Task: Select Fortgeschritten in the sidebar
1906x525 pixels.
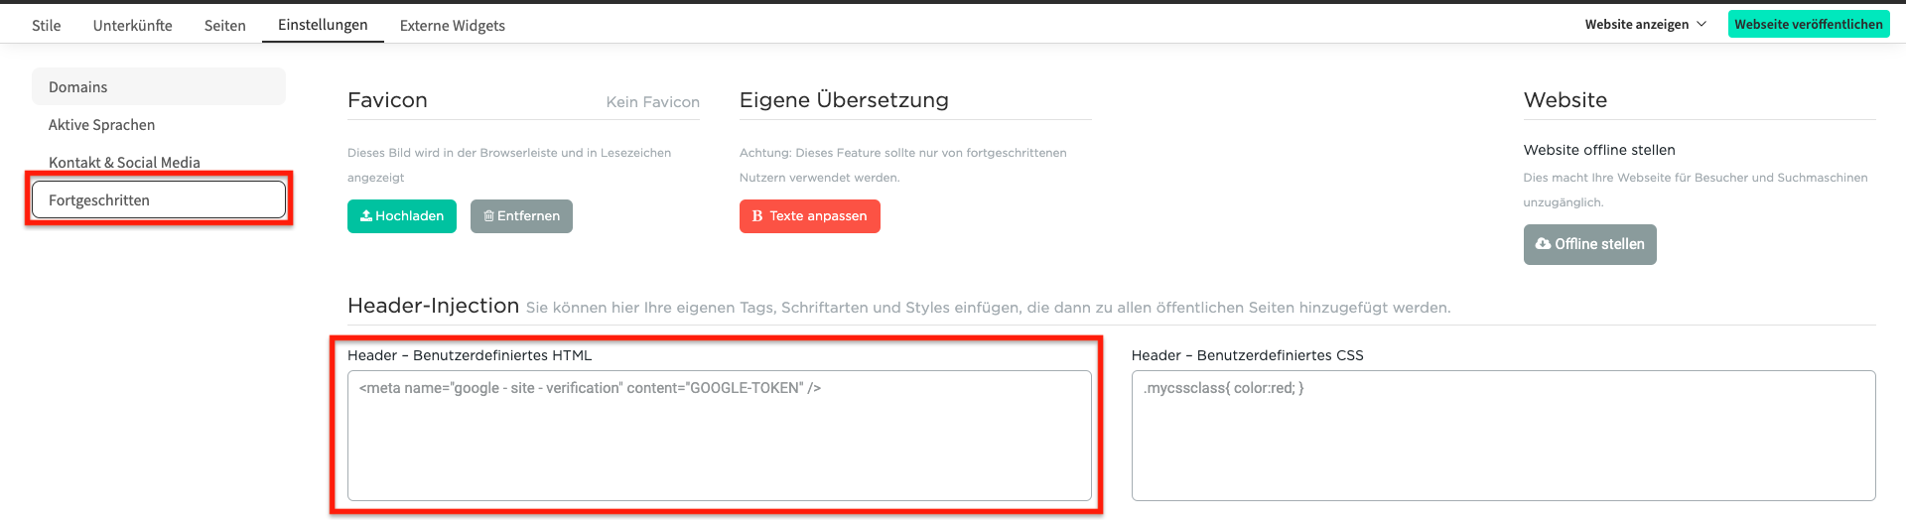Action: pos(159,199)
